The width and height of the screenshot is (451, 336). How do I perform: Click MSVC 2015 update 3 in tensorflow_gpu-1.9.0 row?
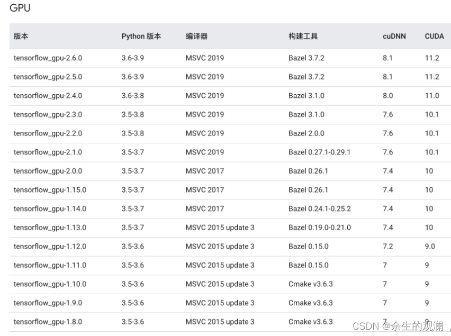(220, 303)
